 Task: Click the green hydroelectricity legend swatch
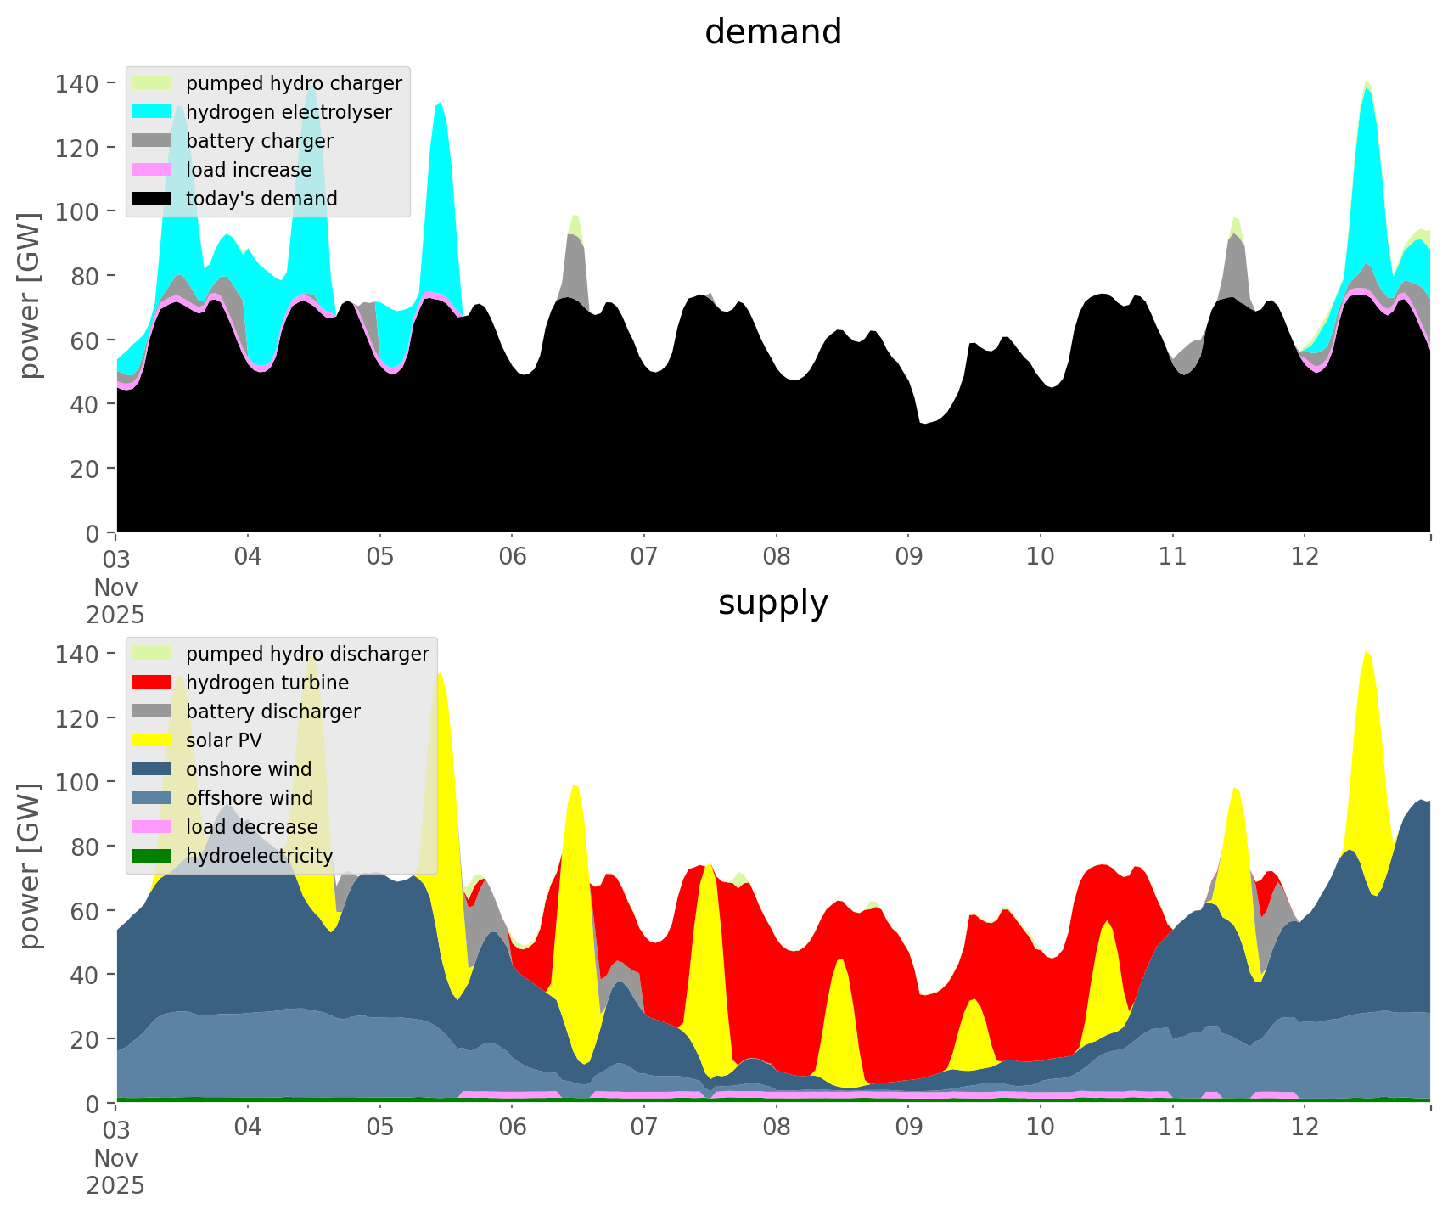pyautogui.click(x=152, y=856)
